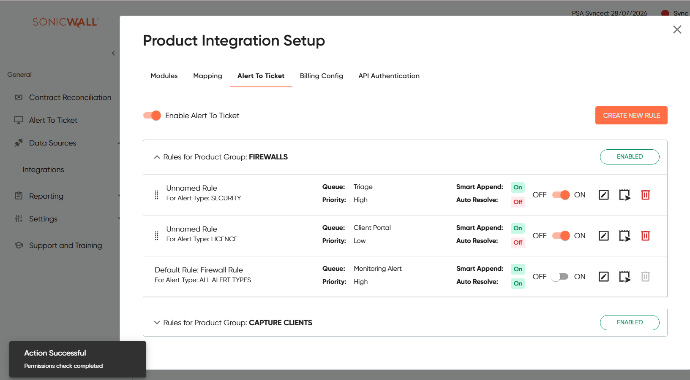This screenshot has width=690, height=380.
Task: Switch to the Mapping tab
Action: click(x=207, y=76)
